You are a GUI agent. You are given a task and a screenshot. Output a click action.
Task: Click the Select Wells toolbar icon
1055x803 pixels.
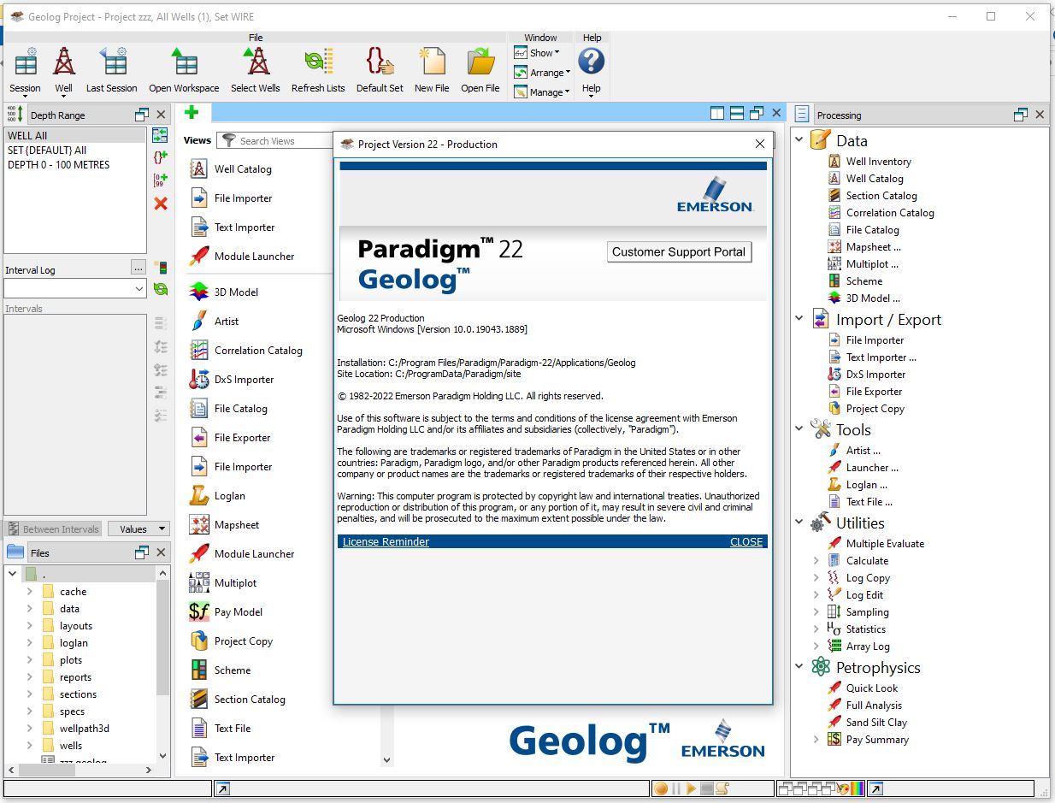click(255, 70)
